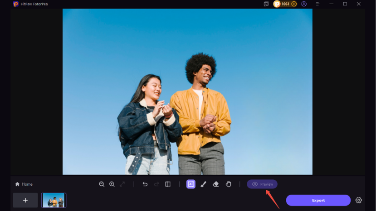This screenshot has width=376, height=211.
Task: Maximize the HitPaw FotorPea window
Action: click(x=345, y=4)
